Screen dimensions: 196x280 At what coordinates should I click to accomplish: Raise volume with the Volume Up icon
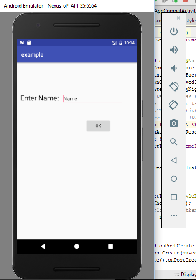point(174,50)
